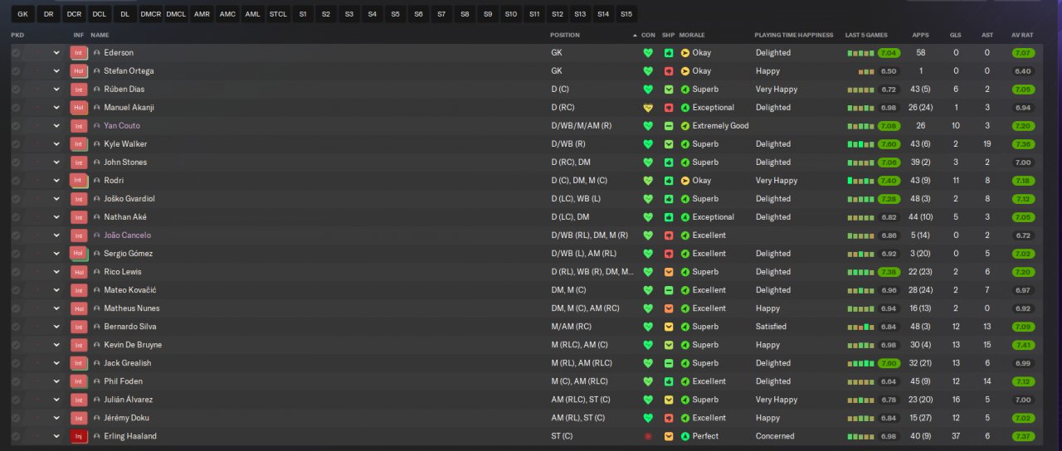Select the DMCL position slot
Image resolution: width=1062 pixels, height=451 pixels.
coord(176,14)
